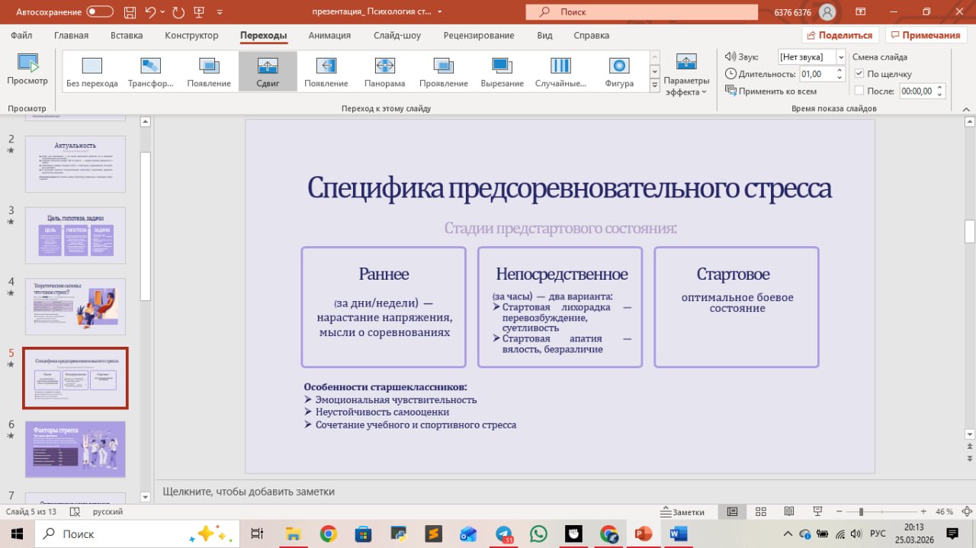Click fit slide to window icon
976x548 pixels.
(966, 511)
